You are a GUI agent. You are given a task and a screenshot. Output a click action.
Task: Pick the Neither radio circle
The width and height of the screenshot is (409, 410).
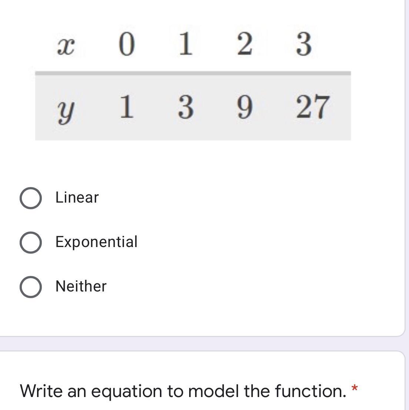30,287
